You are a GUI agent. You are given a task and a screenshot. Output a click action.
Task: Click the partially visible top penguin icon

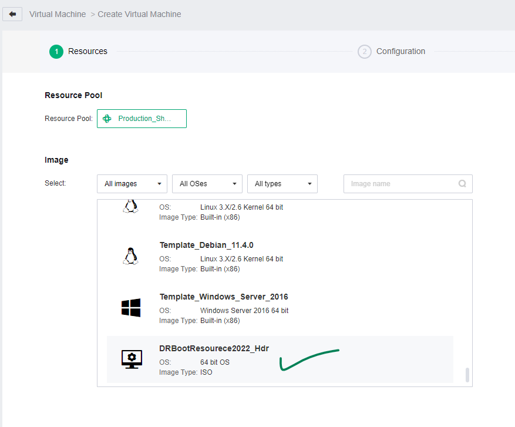[x=131, y=206]
